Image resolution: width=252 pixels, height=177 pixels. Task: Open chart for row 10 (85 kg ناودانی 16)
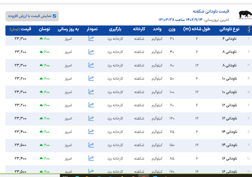click(91, 158)
